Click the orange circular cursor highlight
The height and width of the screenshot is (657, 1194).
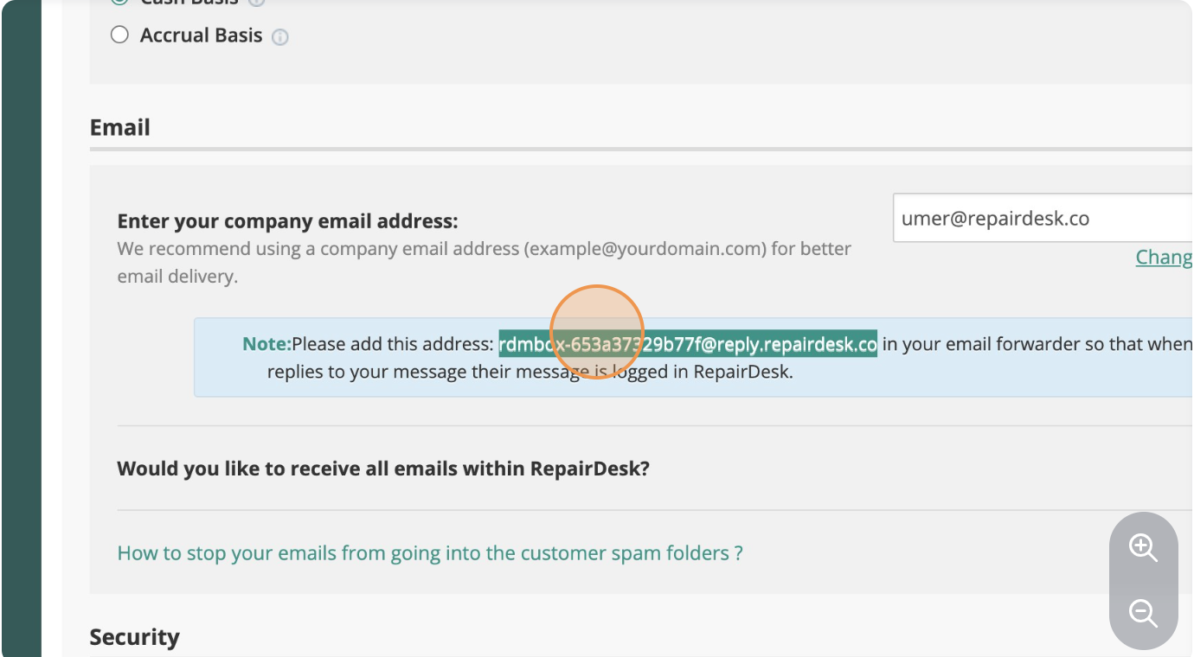coord(597,332)
